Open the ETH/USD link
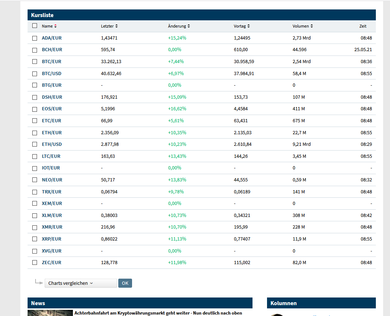Screen dimensions: 390x316 tap(52, 144)
